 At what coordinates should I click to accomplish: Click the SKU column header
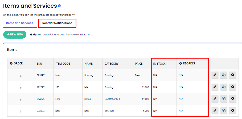(39, 64)
